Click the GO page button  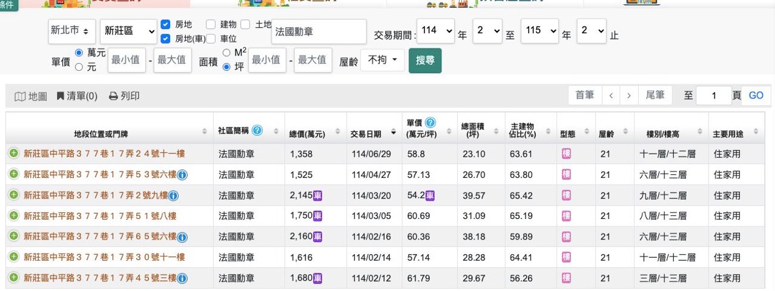(756, 96)
